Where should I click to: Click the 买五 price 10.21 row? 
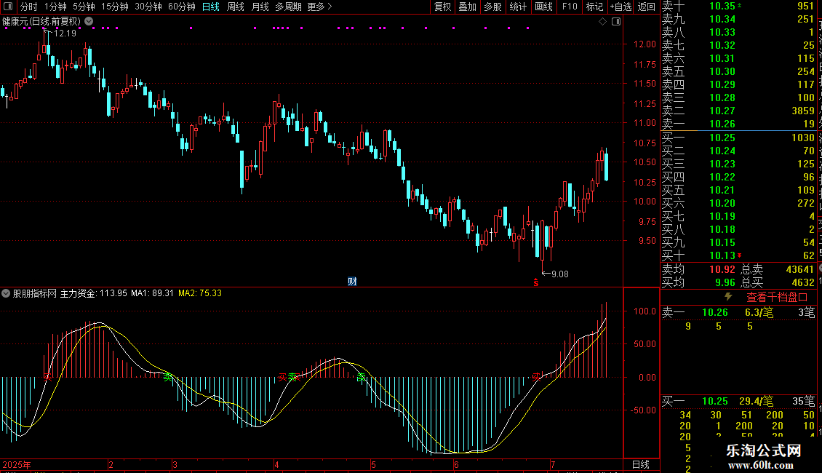(x=738, y=190)
